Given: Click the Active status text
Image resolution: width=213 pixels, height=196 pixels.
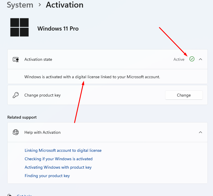Looking at the screenshot, I should pos(179,59).
